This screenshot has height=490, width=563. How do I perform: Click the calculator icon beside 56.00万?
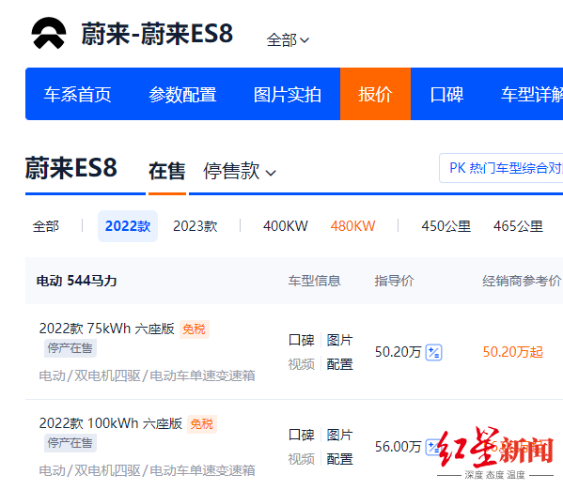pyautogui.click(x=433, y=447)
